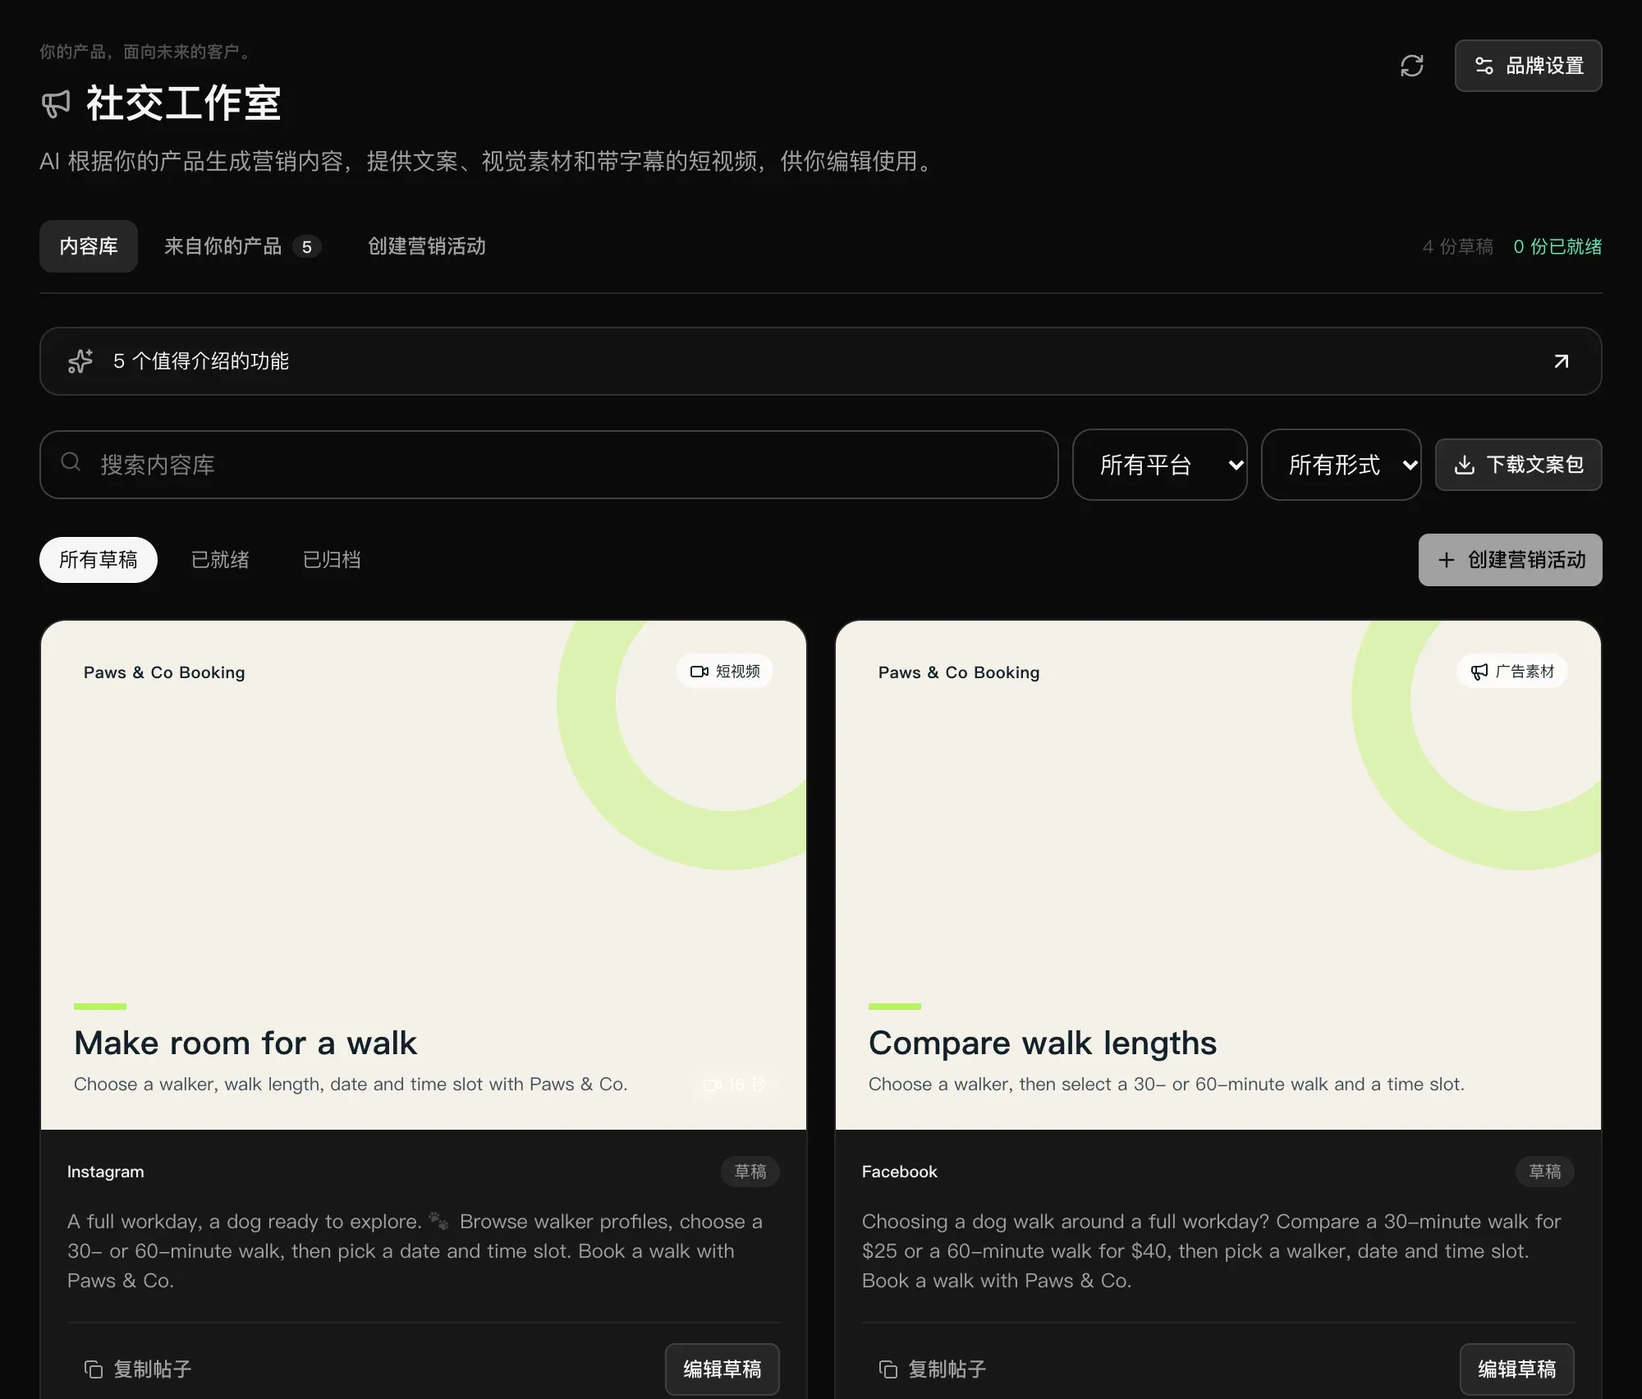Click the megaphone icon beside 社交工作室
1642x1399 pixels.
56,104
